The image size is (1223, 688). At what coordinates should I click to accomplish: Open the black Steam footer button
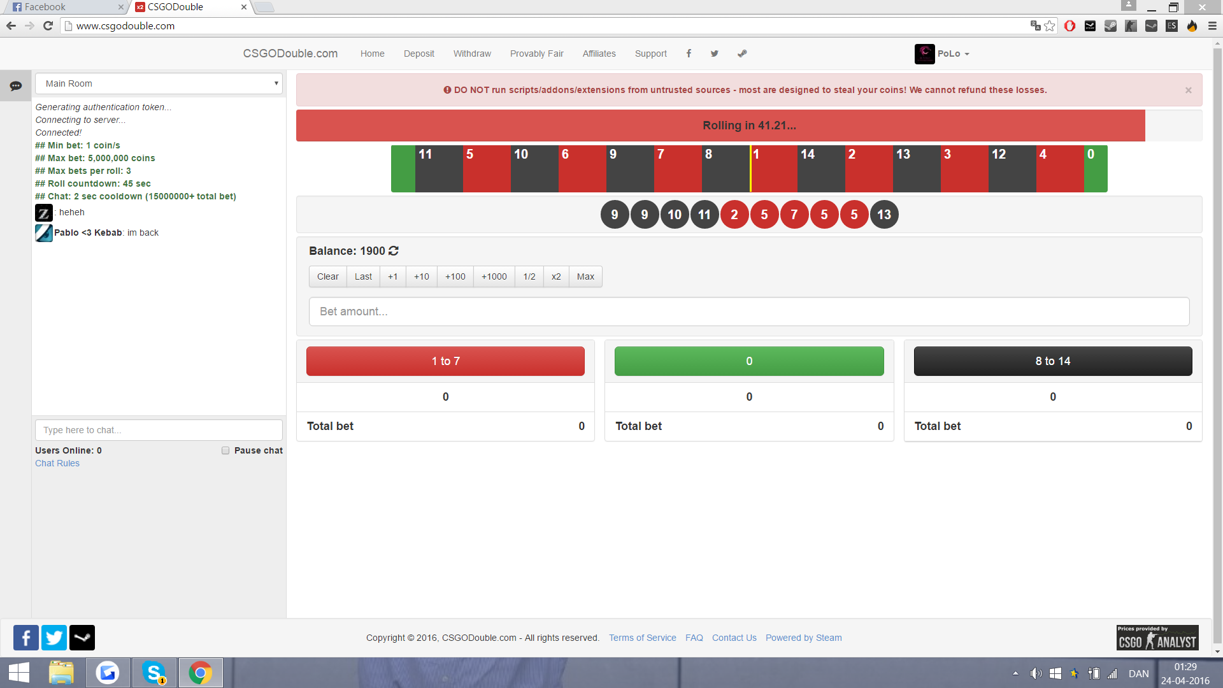pyautogui.click(x=82, y=638)
